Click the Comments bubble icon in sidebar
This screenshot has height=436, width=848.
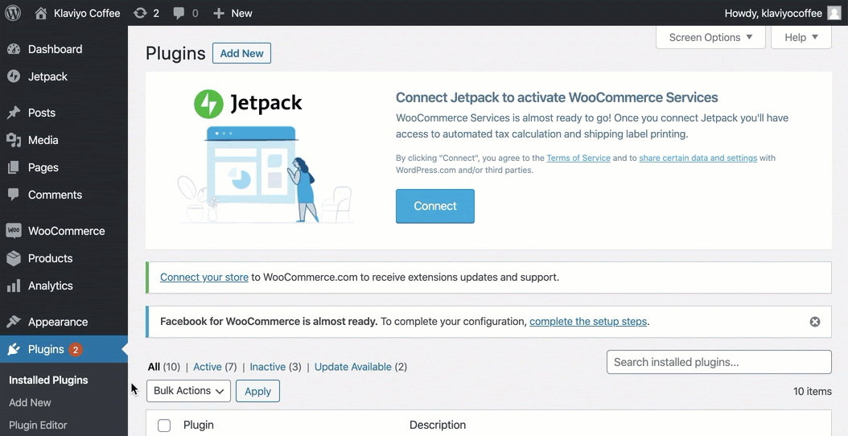14,195
